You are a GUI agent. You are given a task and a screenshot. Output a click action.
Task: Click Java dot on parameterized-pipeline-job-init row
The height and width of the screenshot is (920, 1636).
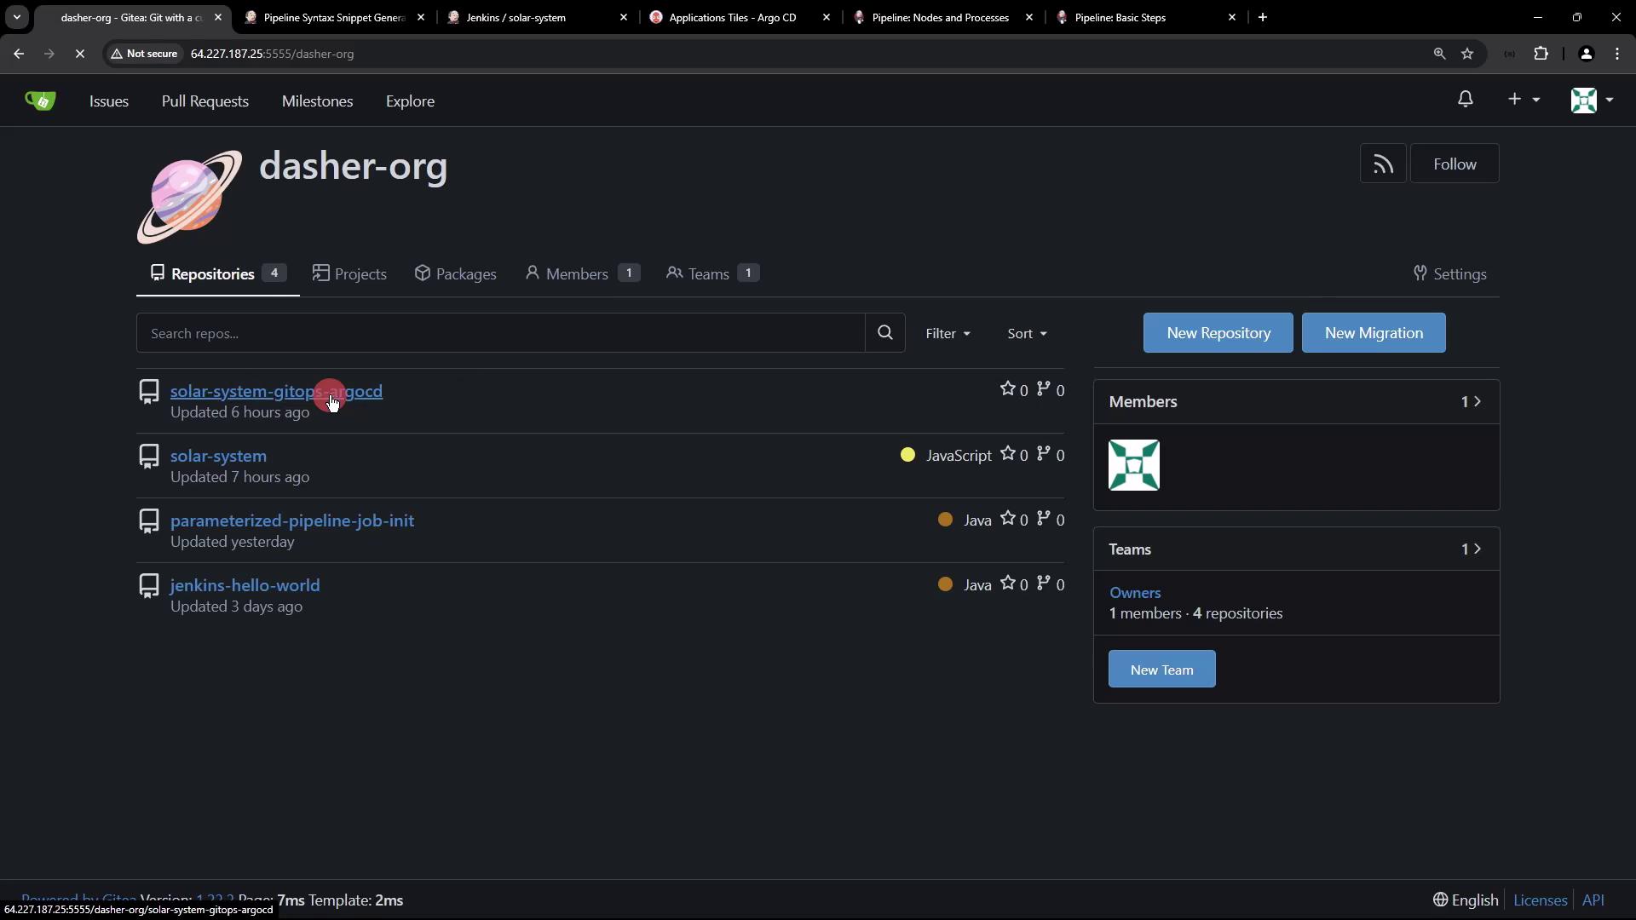pos(945,520)
